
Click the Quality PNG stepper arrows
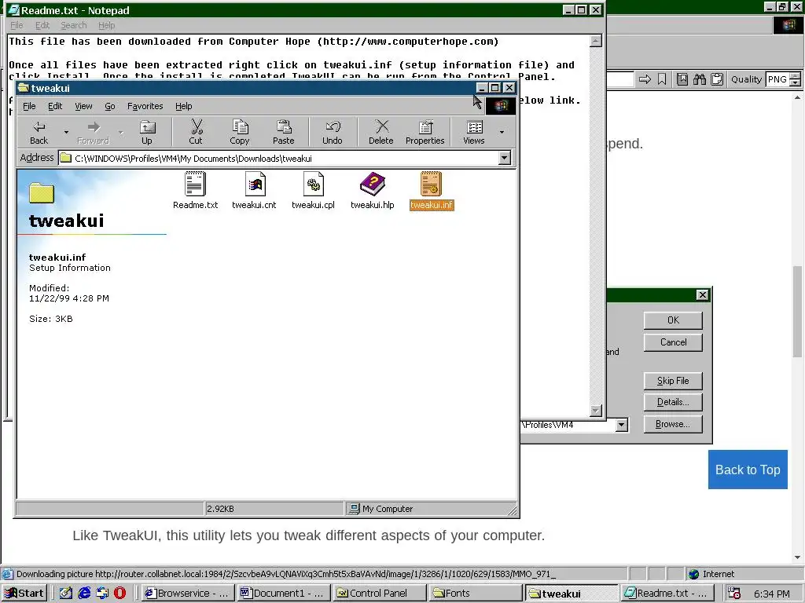point(795,79)
